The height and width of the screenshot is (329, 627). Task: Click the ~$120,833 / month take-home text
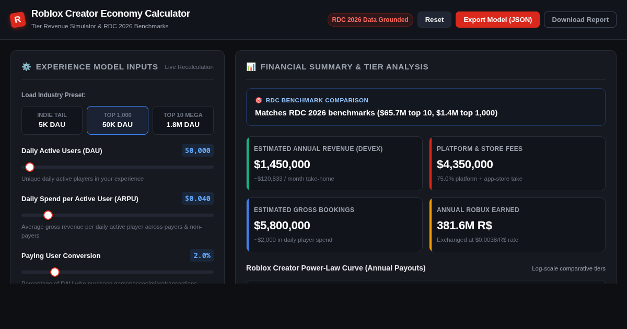coord(294,179)
